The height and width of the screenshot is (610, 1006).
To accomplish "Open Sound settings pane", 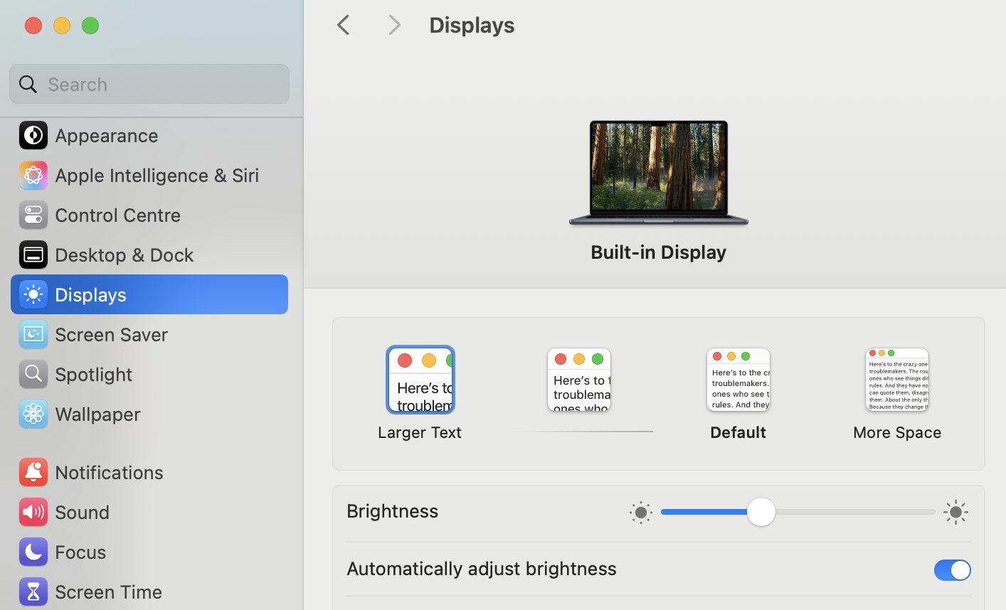I will coord(149,512).
